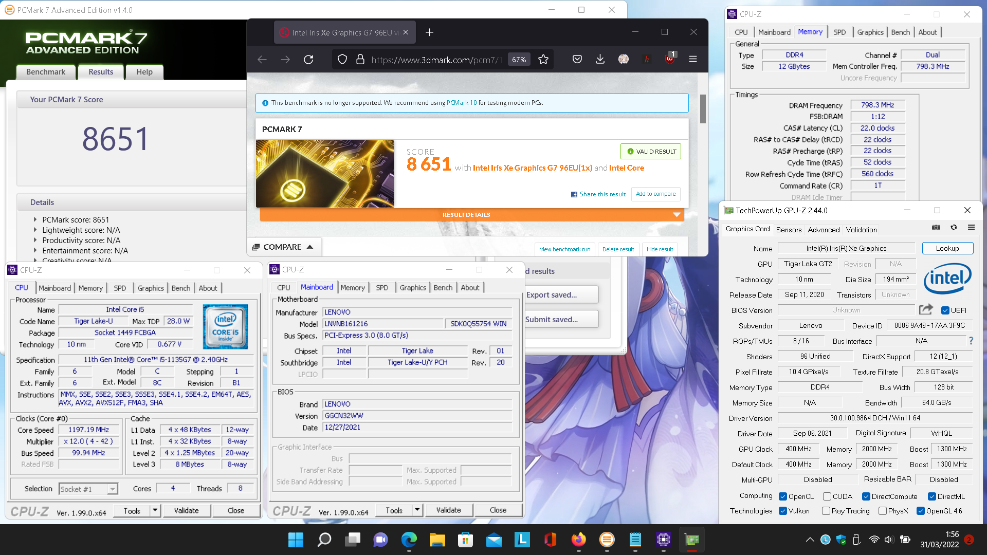Click the Lookup button in GPU-Z
987x555 pixels.
(947, 248)
